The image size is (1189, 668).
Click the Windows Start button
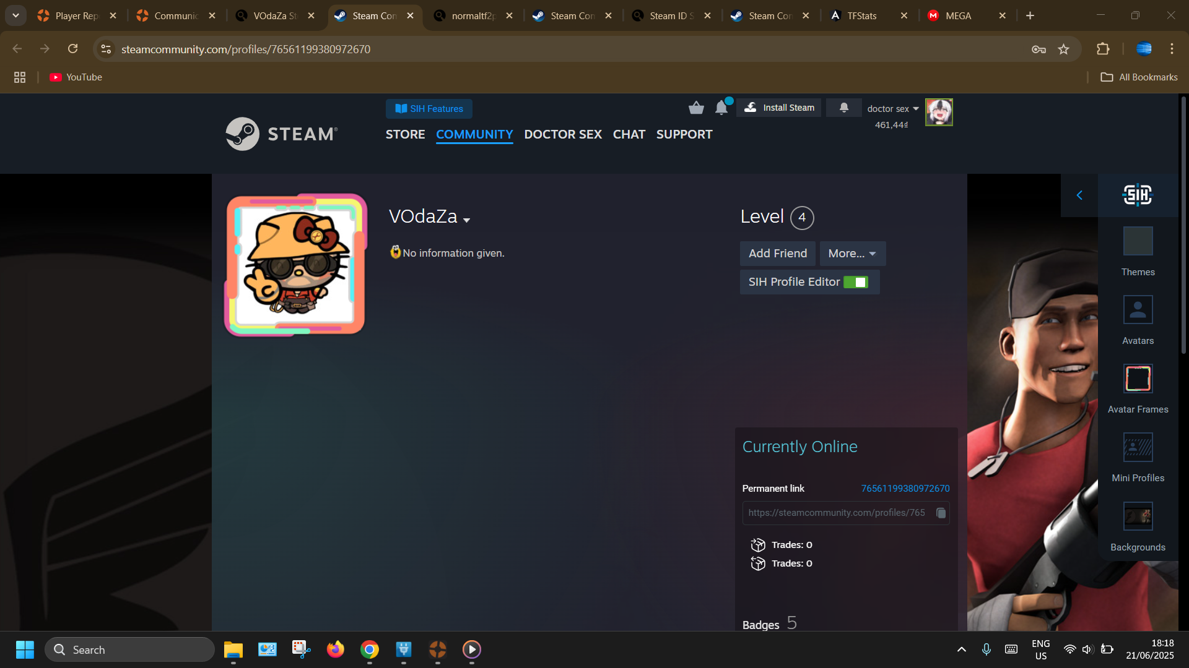pos(25,649)
